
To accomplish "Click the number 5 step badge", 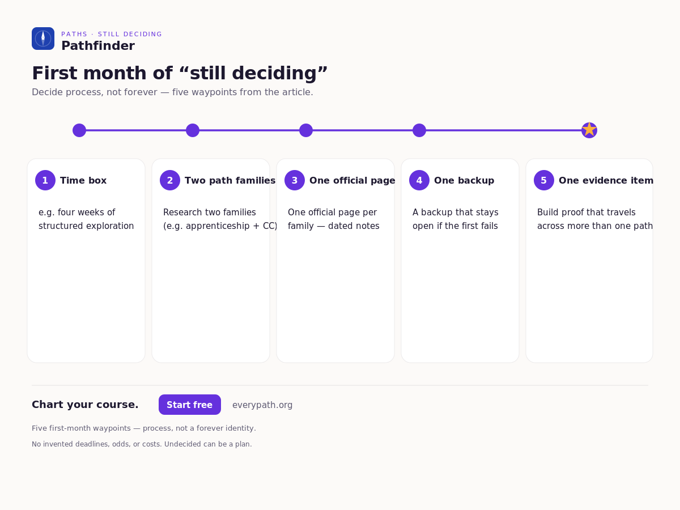I will [544, 180].
